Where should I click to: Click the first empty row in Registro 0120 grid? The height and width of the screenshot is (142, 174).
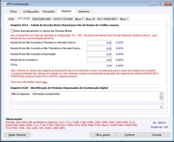point(85,98)
